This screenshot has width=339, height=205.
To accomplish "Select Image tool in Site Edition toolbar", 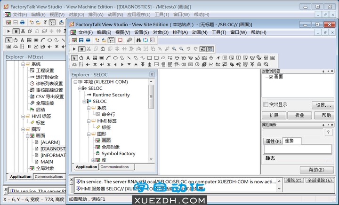I will tap(95, 58).
